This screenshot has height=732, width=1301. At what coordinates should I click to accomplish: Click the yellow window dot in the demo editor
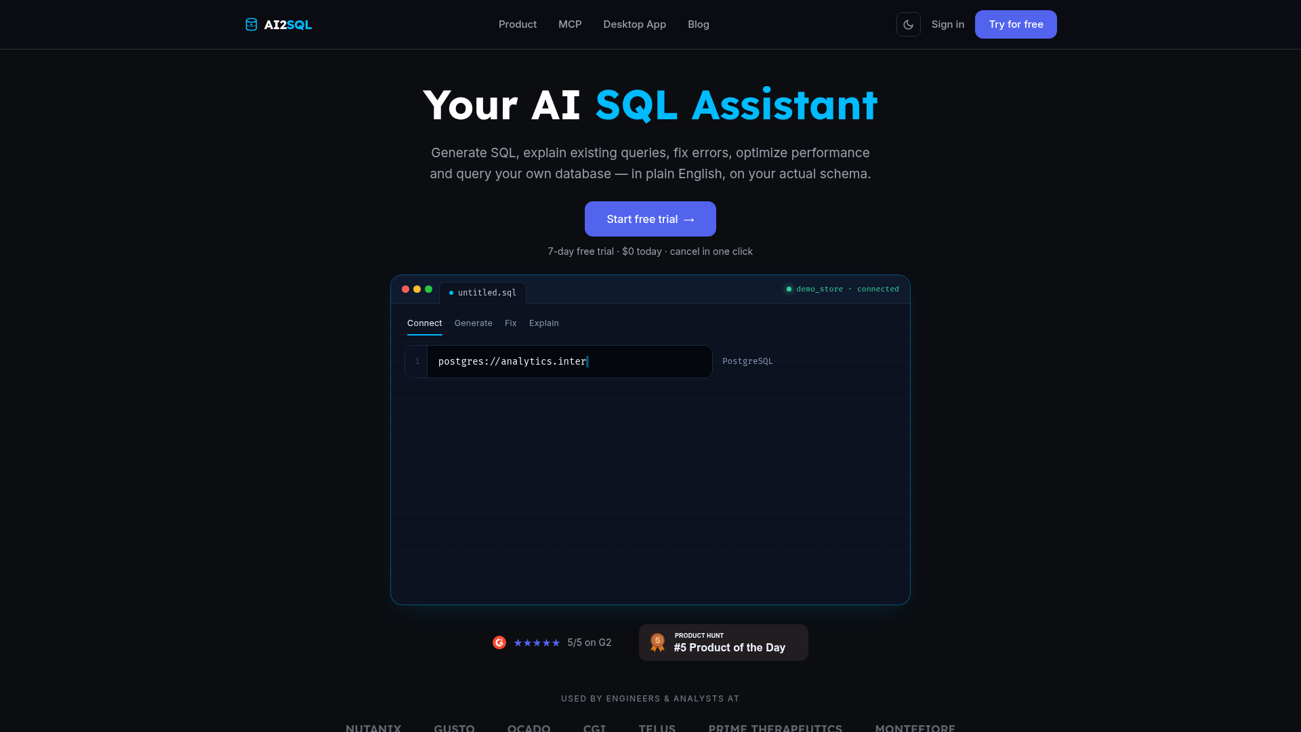pos(417,289)
